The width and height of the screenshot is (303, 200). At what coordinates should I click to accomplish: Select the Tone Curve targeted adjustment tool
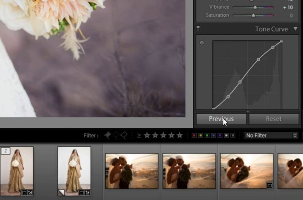click(202, 43)
